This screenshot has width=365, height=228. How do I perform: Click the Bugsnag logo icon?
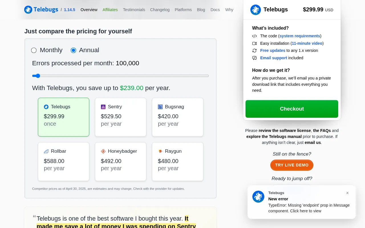point(160,107)
